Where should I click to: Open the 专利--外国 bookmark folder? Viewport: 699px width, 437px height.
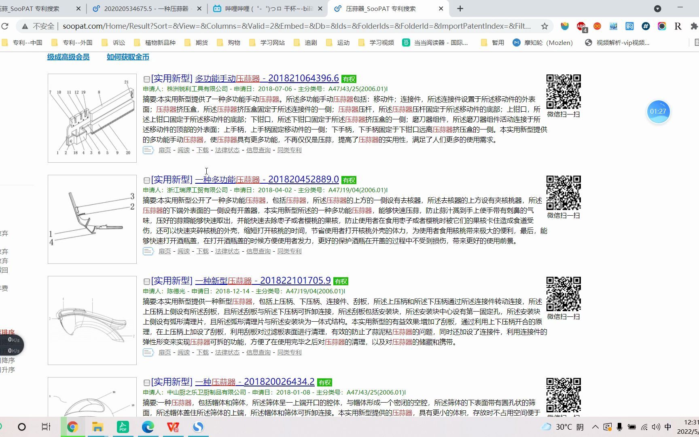pyautogui.click(x=72, y=42)
